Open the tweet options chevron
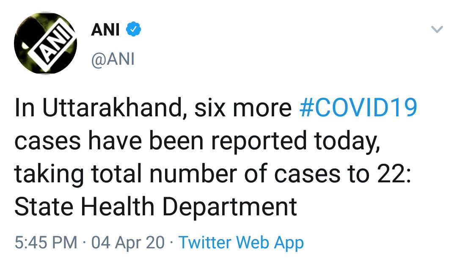The height and width of the screenshot is (264, 457). (x=437, y=29)
